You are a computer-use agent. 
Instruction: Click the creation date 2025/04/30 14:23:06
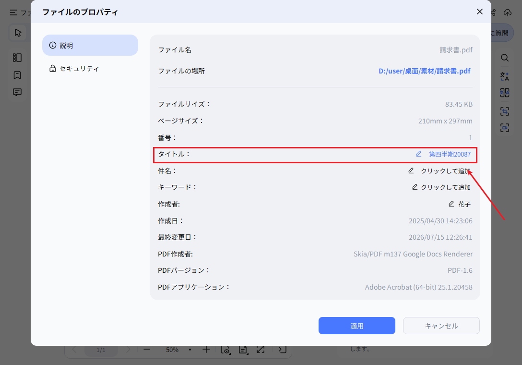pyautogui.click(x=440, y=220)
